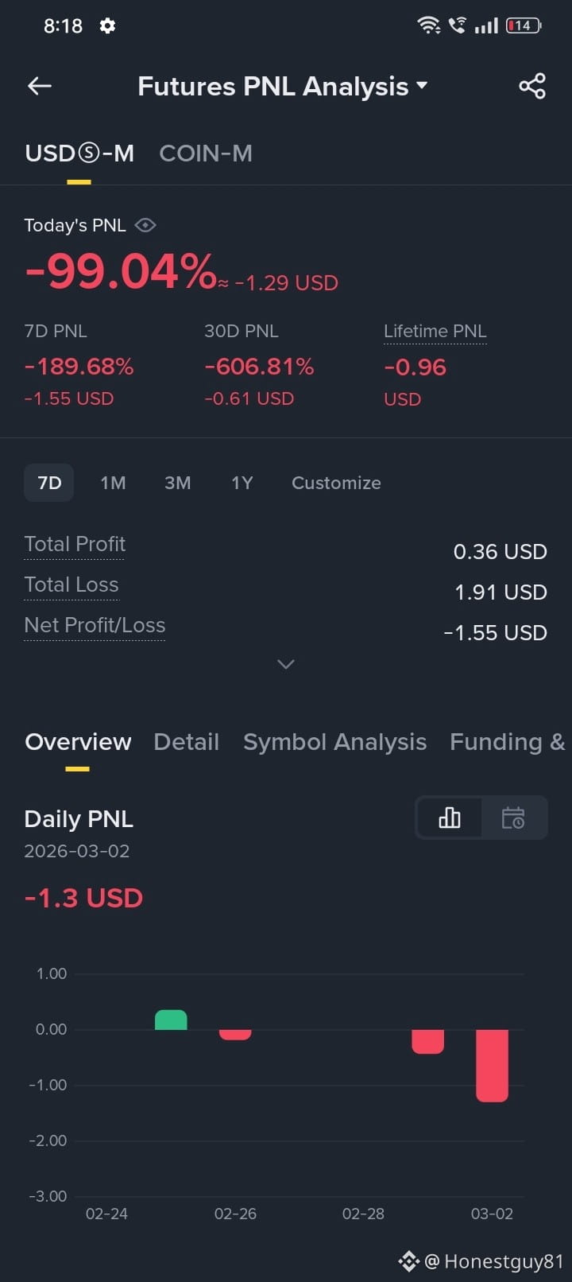Choose the 1Y time range
The width and height of the screenshot is (572, 1282).
pos(242,483)
